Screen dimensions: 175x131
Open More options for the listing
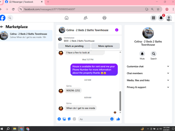105,46
